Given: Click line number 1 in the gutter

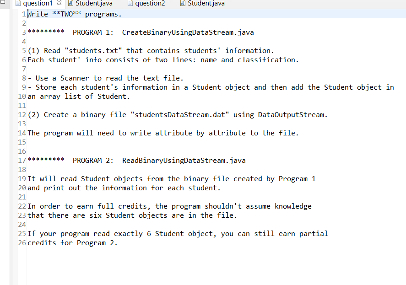Looking at the screenshot, I should (23, 14).
